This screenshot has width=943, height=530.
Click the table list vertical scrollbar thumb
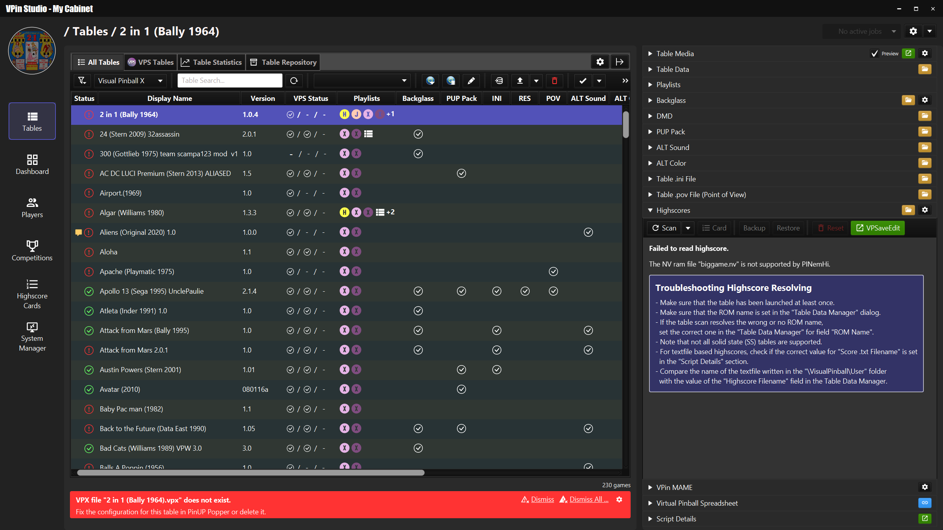[x=626, y=125]
